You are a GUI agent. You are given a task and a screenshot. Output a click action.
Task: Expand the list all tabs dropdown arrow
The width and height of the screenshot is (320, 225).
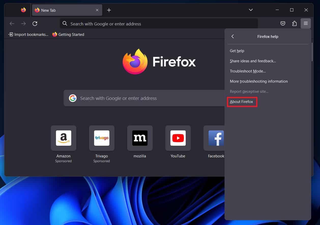tap(251, 10)
